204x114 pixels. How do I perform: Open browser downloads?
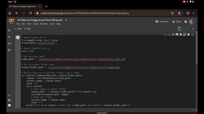point(179,13)
